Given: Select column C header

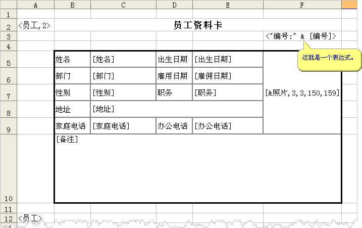Looking at the screenshot, I should coord(123,5).
